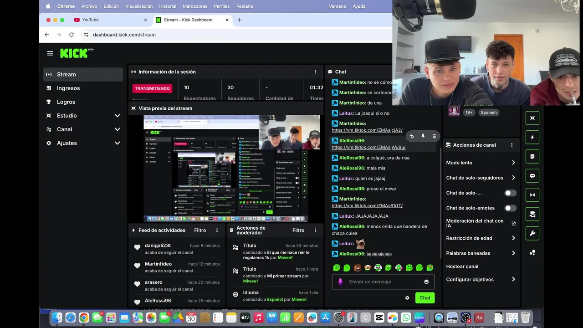The height and width of the screenshot is (328, 583).
Task: Open Chat de solo-seguidores options
Action: click(481, 178)
